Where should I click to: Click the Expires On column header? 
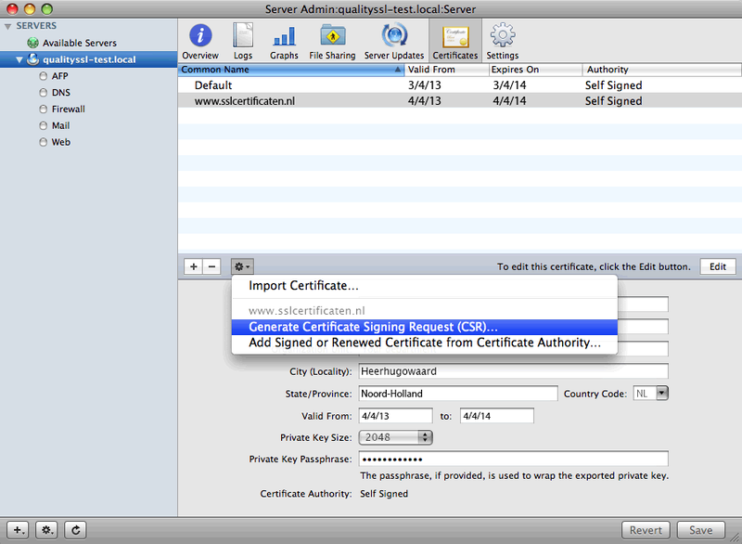535,70
